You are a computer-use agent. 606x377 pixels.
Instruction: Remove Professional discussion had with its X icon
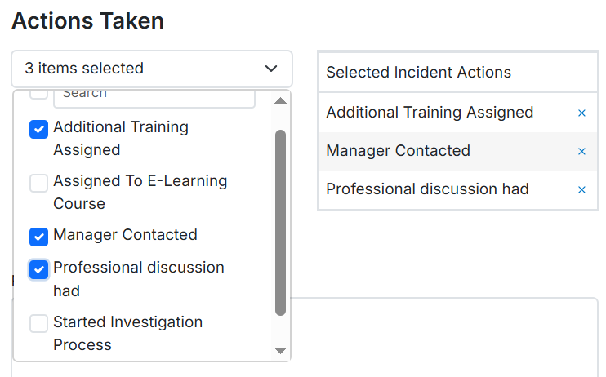click(x=581, y=189)
